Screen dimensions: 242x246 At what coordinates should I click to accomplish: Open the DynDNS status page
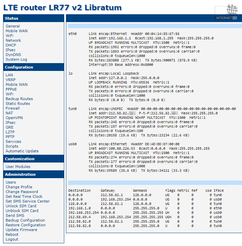13,55
